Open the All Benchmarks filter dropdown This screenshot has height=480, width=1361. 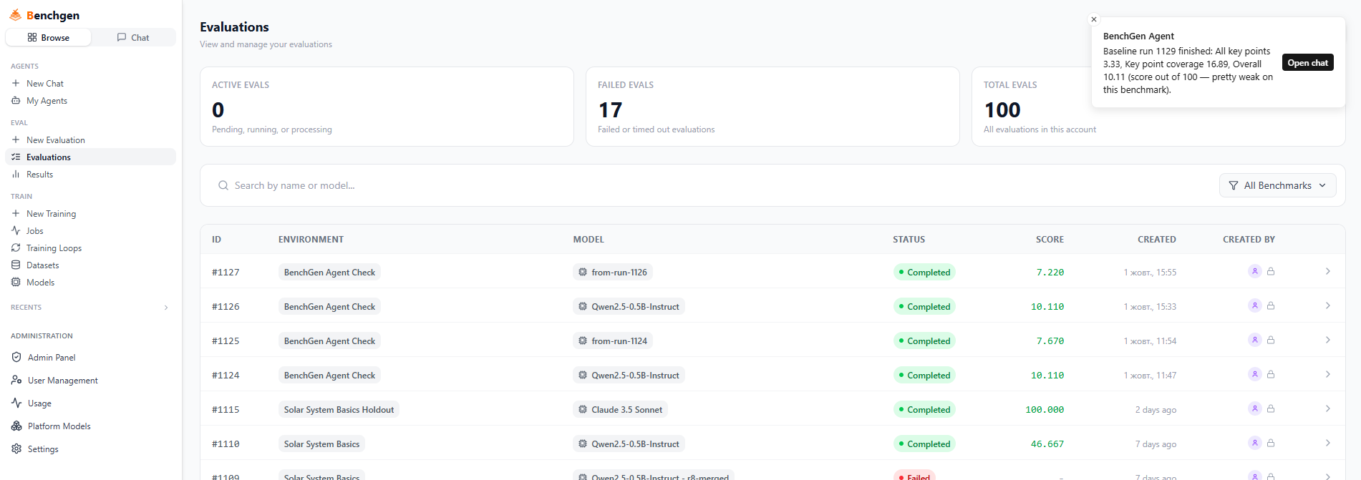click(x=1277, y=186)
